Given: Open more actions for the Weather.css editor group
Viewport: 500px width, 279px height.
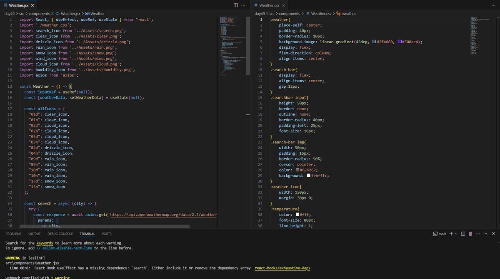Looking at the screenshot, I should click(x=493, y=5).
